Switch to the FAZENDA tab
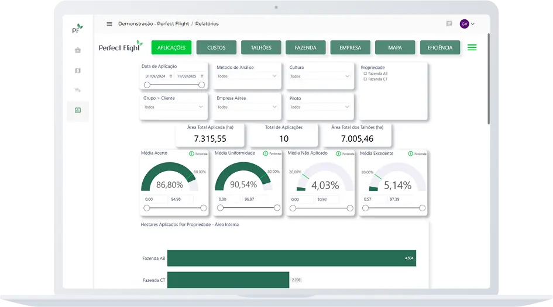 (305, 47)
